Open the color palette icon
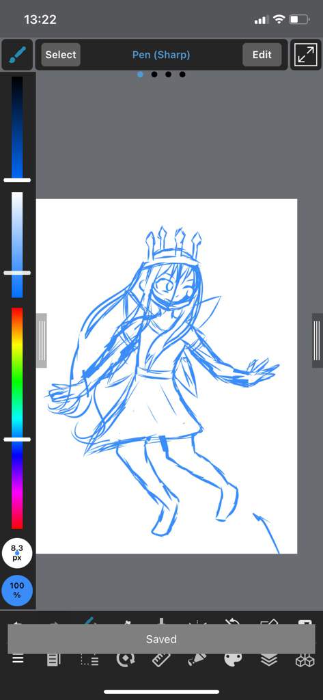This screenshot has height=700, width=323. [233, 660]
